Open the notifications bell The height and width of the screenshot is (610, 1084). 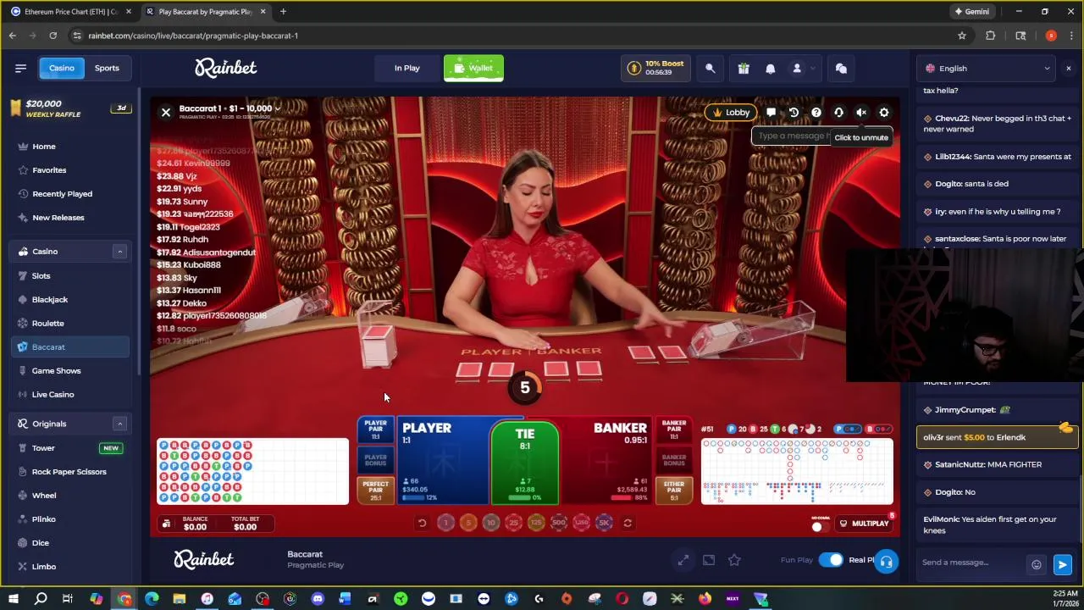771,68
